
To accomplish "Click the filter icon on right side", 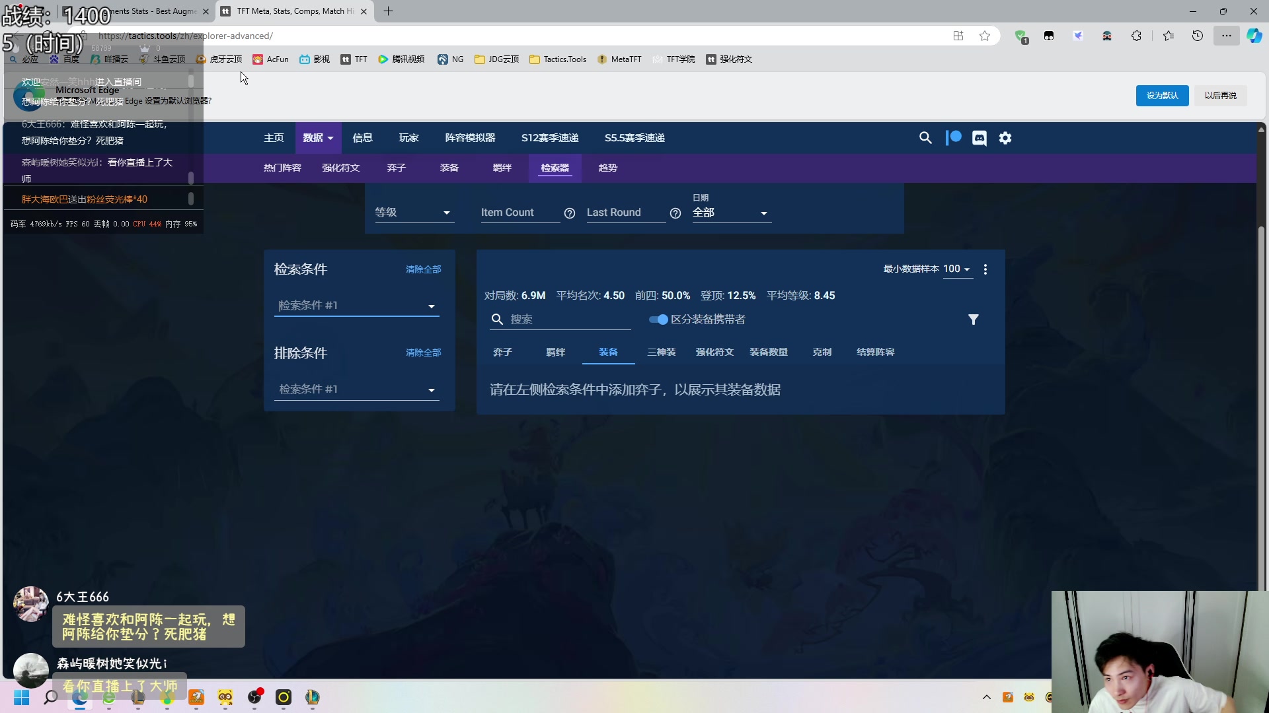I will pos(974,320).
